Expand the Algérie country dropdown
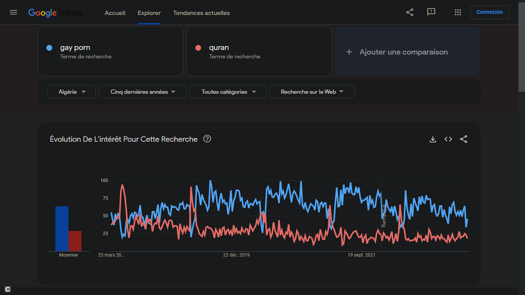The width and height of the screenshot is (525, 295). (71, 92)
